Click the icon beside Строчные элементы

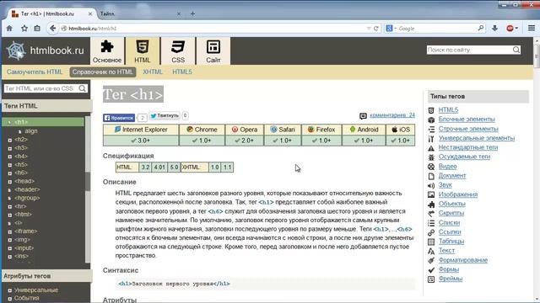(x=431, y=129)
